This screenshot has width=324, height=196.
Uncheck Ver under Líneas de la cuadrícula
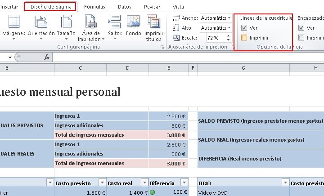[x=244, y=28]
